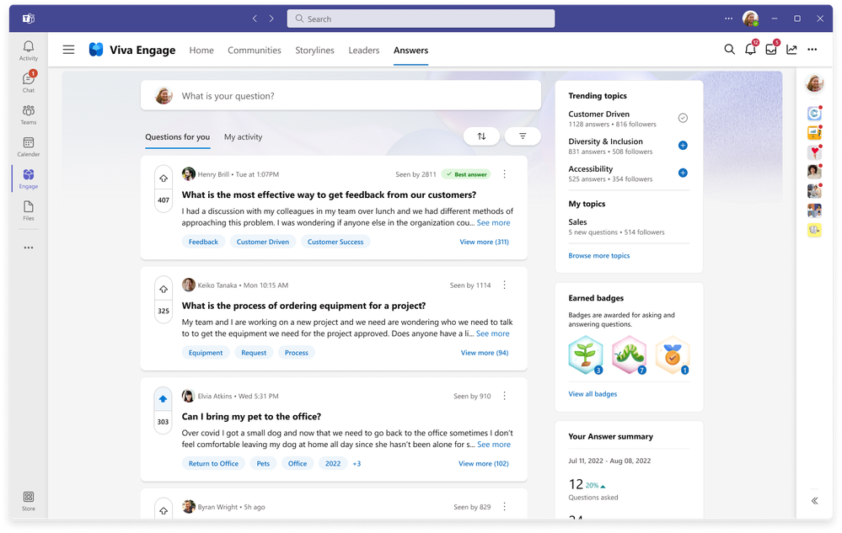Open the analytics chart icon
Image resolution: width=842 pixels, height=533 pixels.
click(x=791, y=50)
